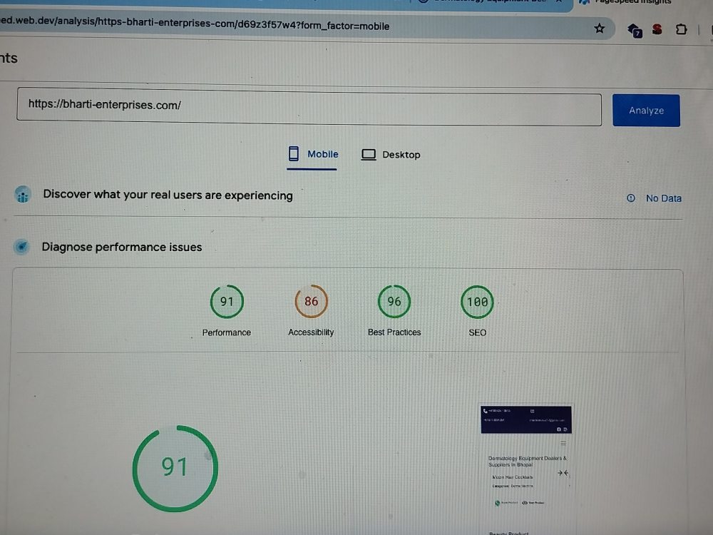
Task: Click the mobile phone icon
Action: [x=294, y=153]
